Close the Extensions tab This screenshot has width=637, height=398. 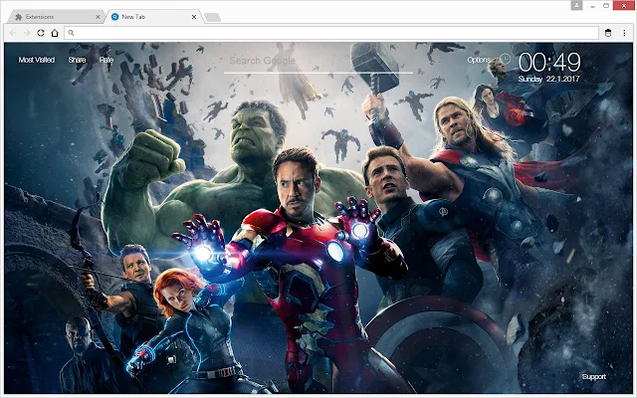click(x=98, y=17)
